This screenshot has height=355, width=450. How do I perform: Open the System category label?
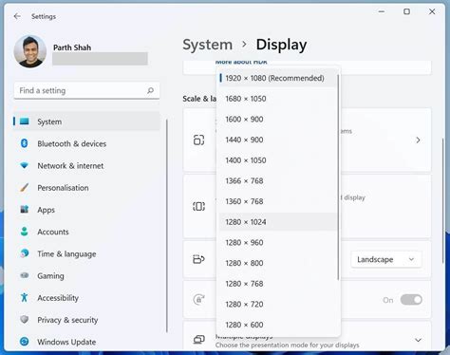tap(49, 121)
